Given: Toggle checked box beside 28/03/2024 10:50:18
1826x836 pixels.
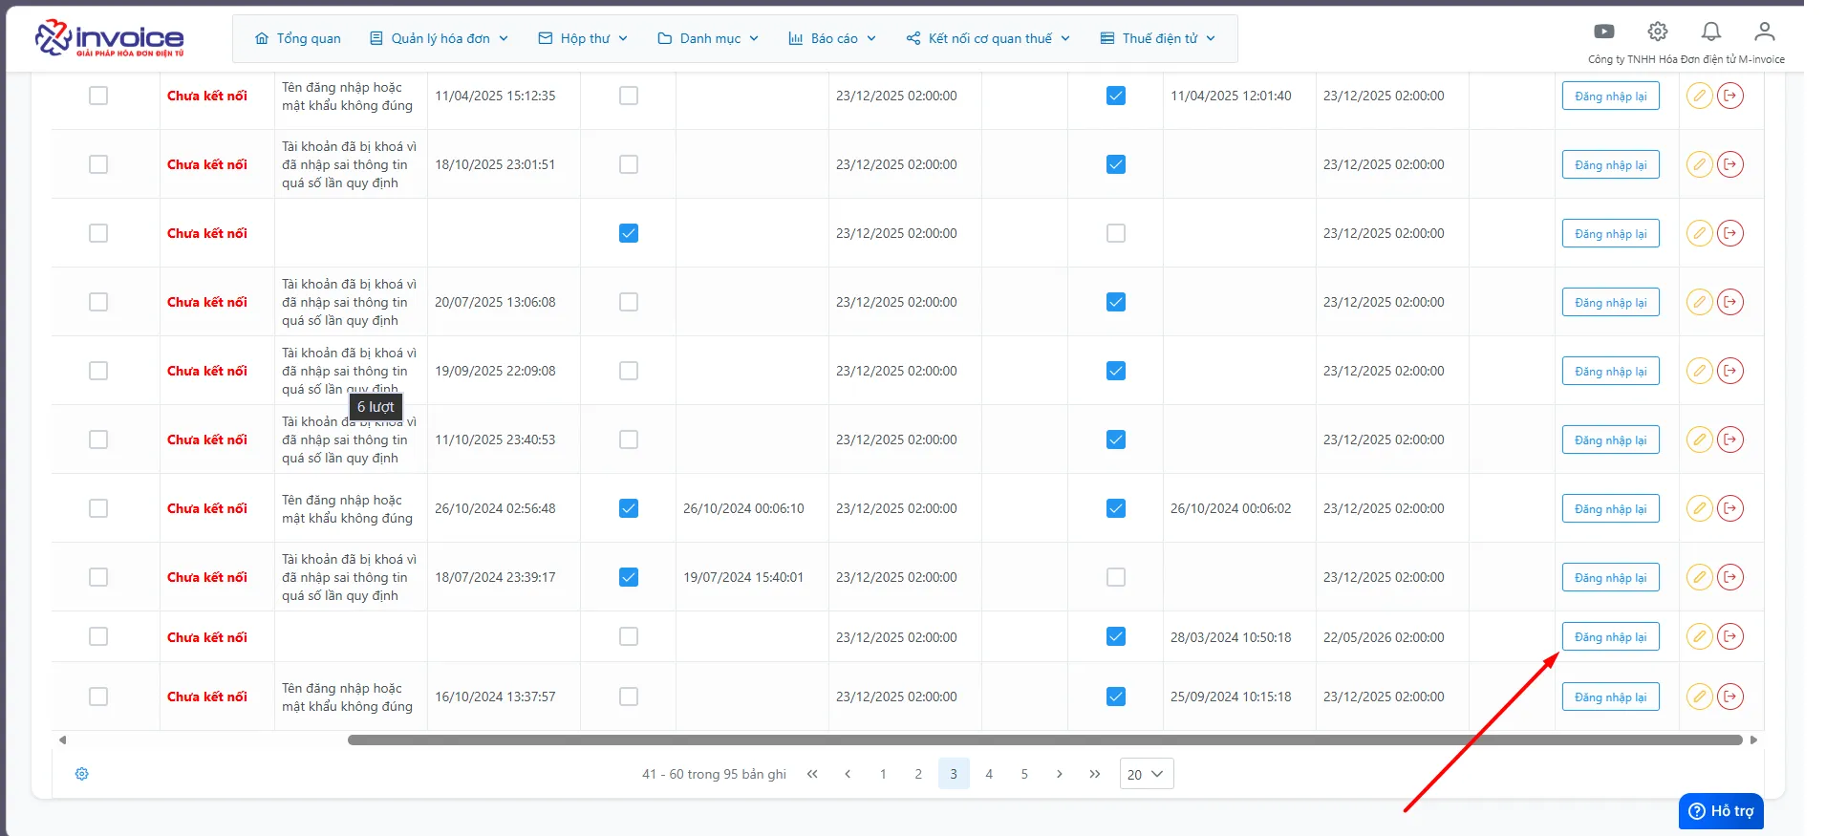Looking at the screenshot, I should coord(1116,636).
